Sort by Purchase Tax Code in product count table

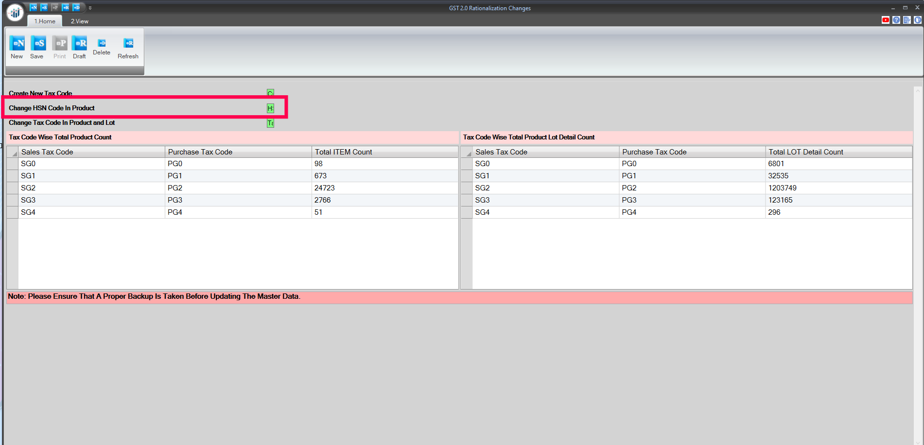(x=238, y=152)
